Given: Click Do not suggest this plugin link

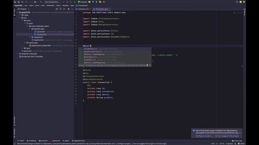Looking at the screenshot, I should (x=227, y=136).
